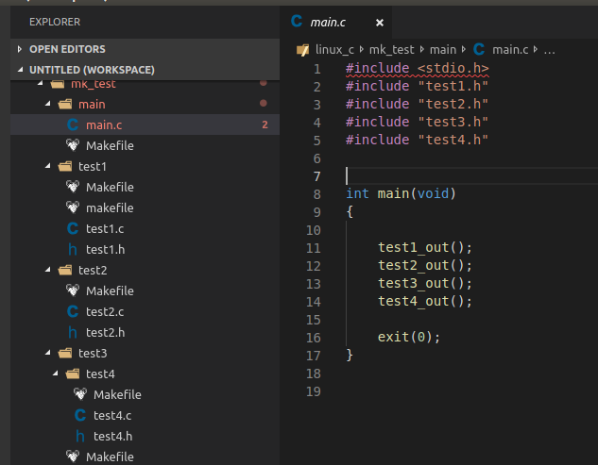Click the h icon of test2.h
The width and height of the screenshot is (598, 465).
[x=73, y=332]
